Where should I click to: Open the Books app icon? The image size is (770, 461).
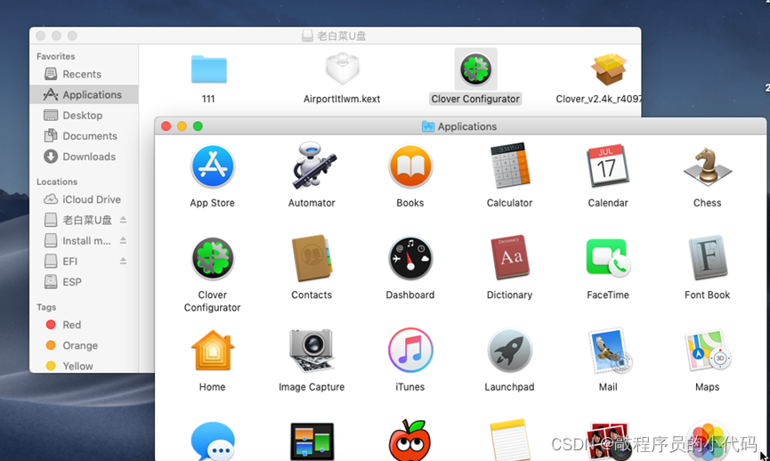[410, 166]
